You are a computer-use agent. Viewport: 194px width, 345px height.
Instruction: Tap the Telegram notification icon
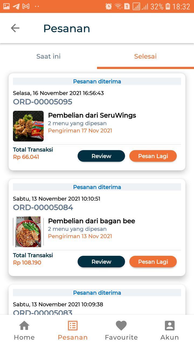click(16, 6)
